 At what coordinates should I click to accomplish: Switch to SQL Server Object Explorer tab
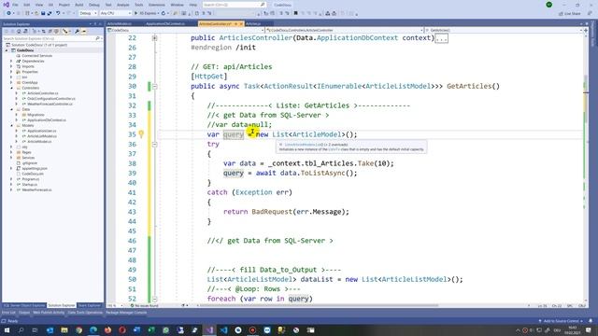click(24, 305)
